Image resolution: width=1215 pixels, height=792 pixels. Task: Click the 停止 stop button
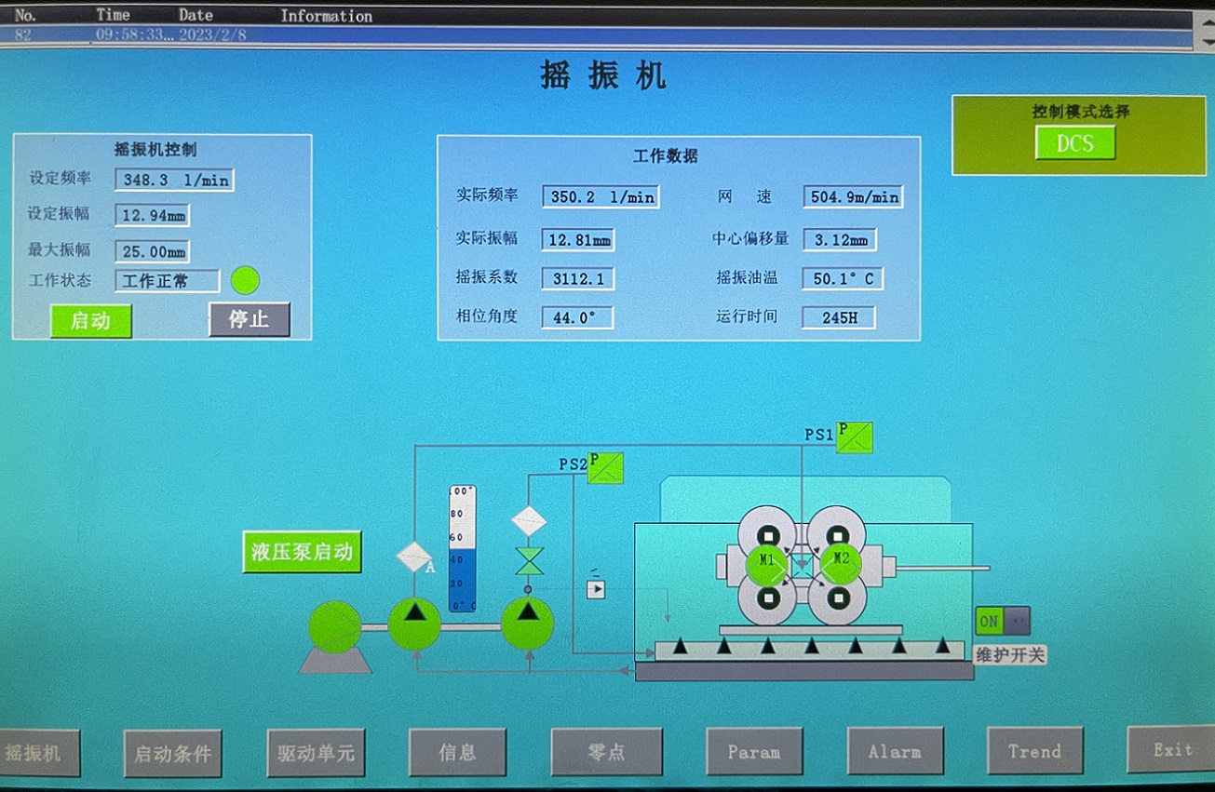pyautogui.click(x=250, y=319)
